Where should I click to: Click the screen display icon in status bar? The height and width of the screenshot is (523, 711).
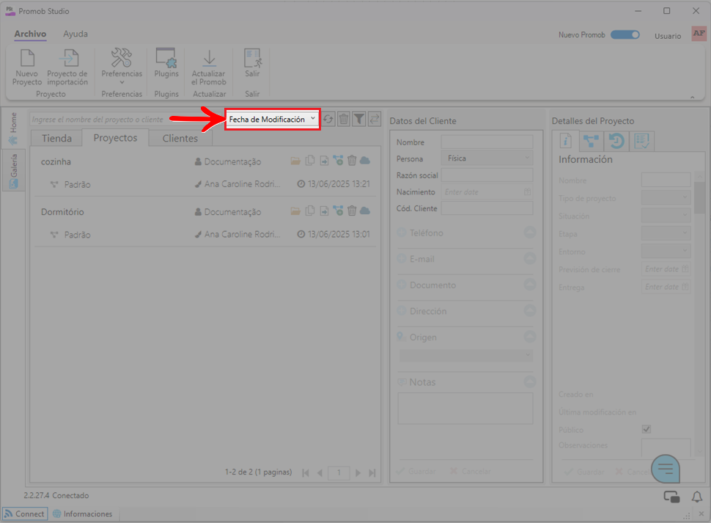pos(671,497)
